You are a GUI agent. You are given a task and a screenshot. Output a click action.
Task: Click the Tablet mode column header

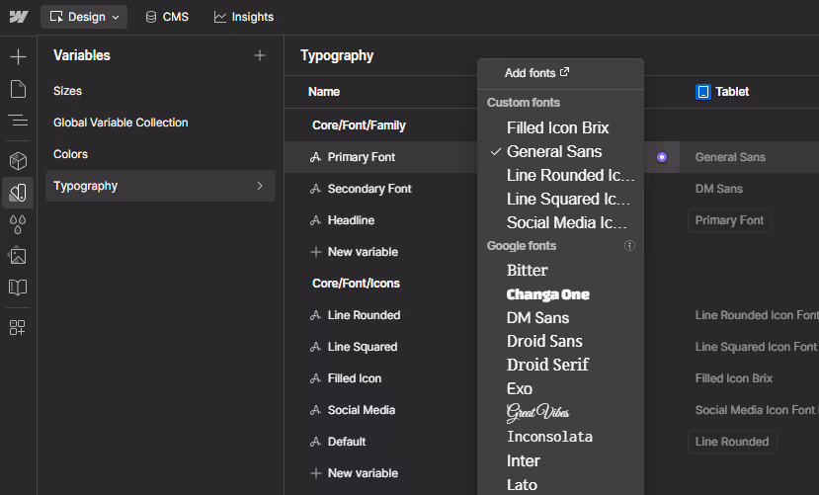pyautogui.click(x=722, y=92)
